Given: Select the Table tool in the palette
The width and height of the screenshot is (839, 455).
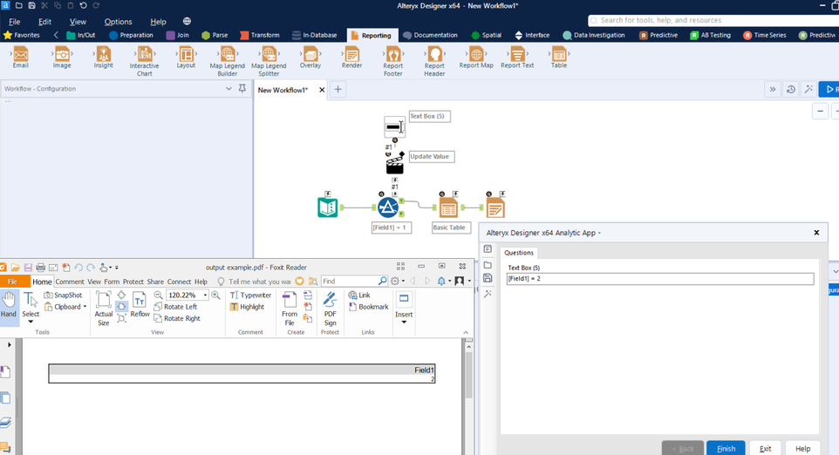Looking at the screenshot, I should click(x=559, y=58).
